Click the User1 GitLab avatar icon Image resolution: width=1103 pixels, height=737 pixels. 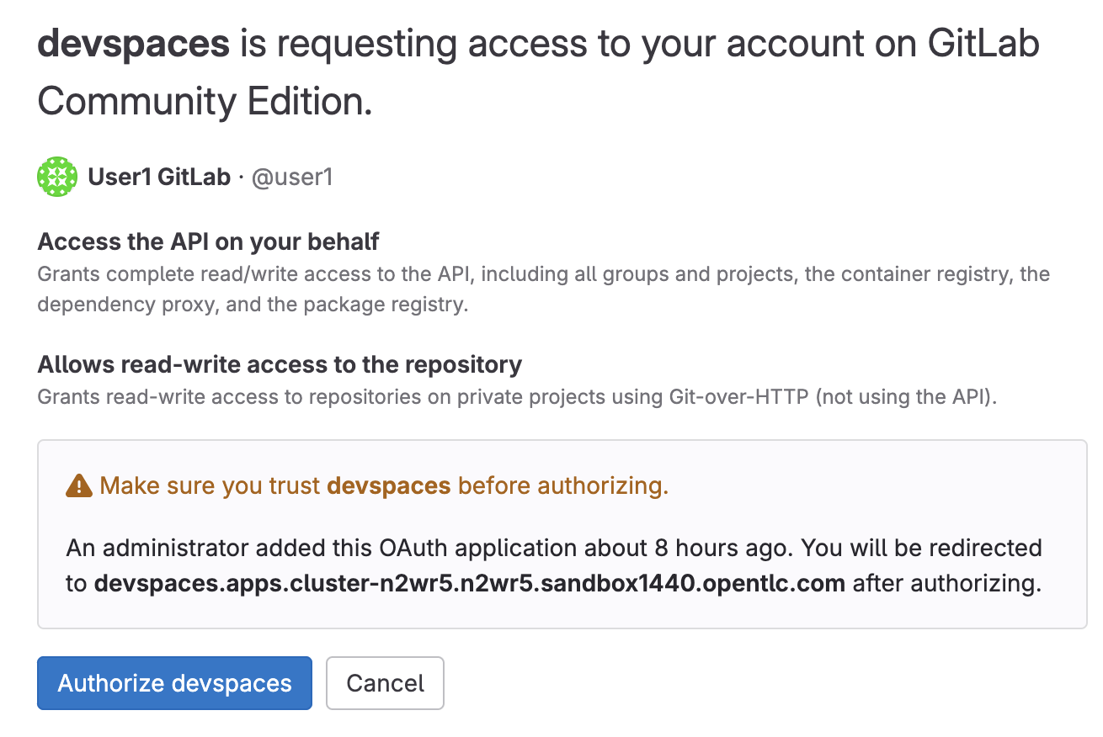58,178
